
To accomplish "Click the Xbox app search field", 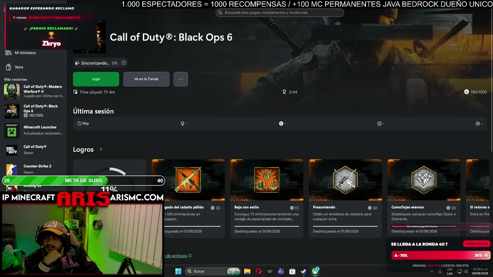I will 280,13.
